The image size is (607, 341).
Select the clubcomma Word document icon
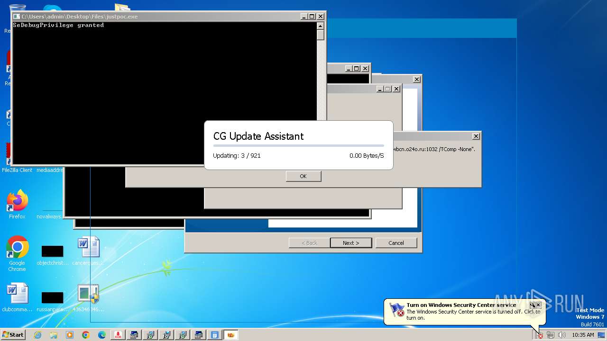(17, 297)
